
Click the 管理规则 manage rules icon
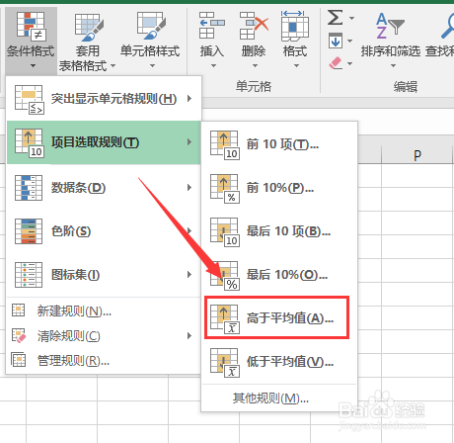click(x=18, y=360)
